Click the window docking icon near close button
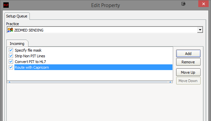This screenshot has width=211, height=121. coord(183,4)
